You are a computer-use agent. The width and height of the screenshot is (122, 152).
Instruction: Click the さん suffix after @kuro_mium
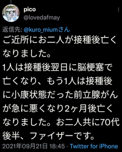64,30
